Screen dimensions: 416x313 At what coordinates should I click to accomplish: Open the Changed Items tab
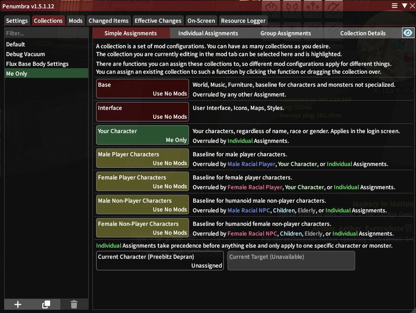click(109, 21)
